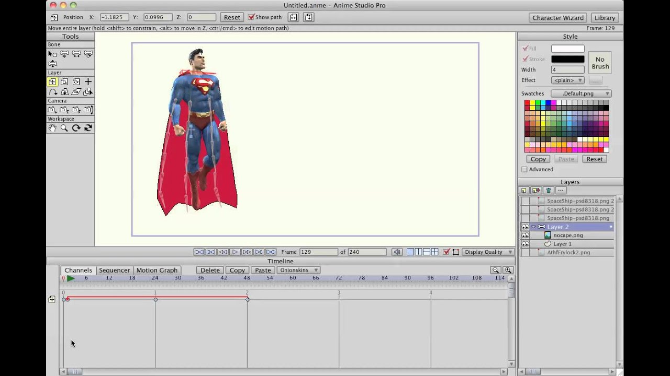Viewport: 670px width, 376px height.
Task: Open the Effect plain dropdown
Action: [x=567, y=80]
